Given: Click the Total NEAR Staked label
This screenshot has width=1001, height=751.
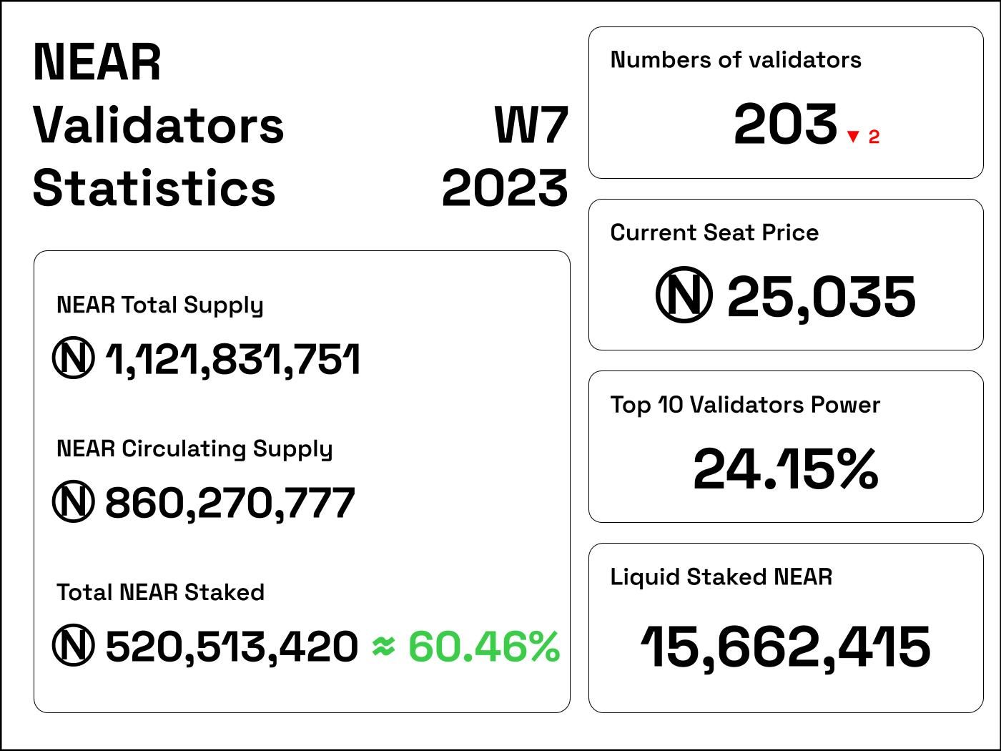Looking at the screenshot, I should point(160,592).
